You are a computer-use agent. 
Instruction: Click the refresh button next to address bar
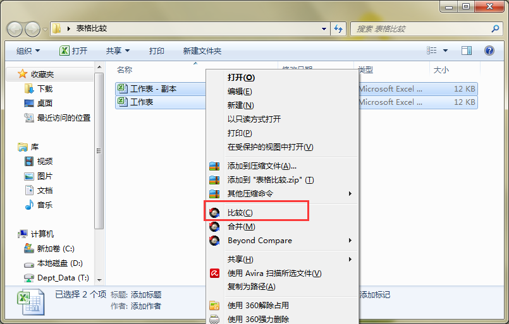(x=338, y=29)
